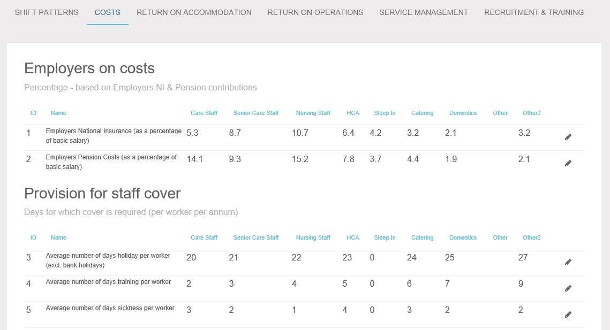Click Senior Care Staff value 8.7

(235, 133)
